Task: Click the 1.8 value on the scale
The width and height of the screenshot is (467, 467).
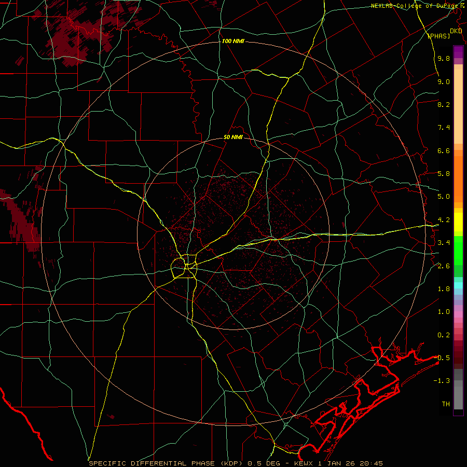Action: (444, 289)
